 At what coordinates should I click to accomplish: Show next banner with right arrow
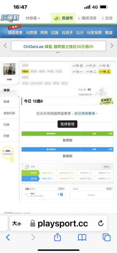(x=112, y=46)
